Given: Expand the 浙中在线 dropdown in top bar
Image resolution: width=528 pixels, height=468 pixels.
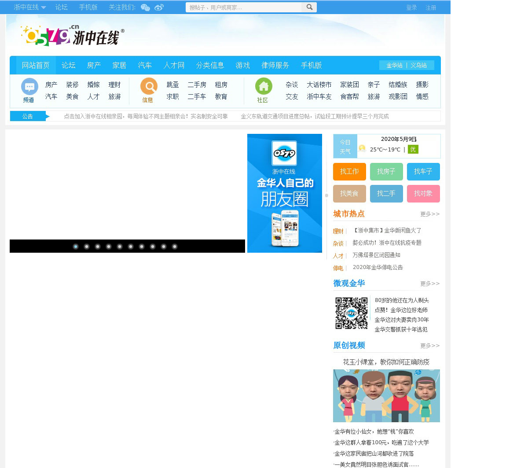Looking at the screenshot, I should click(x=29, y=7).
